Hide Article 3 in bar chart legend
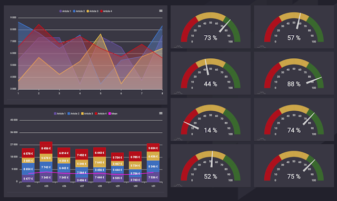Viewport: 337px width, 201px height. [x=87, y=113]
